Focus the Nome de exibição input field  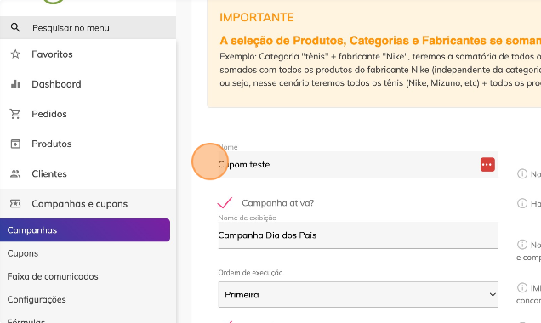[358, 235]
